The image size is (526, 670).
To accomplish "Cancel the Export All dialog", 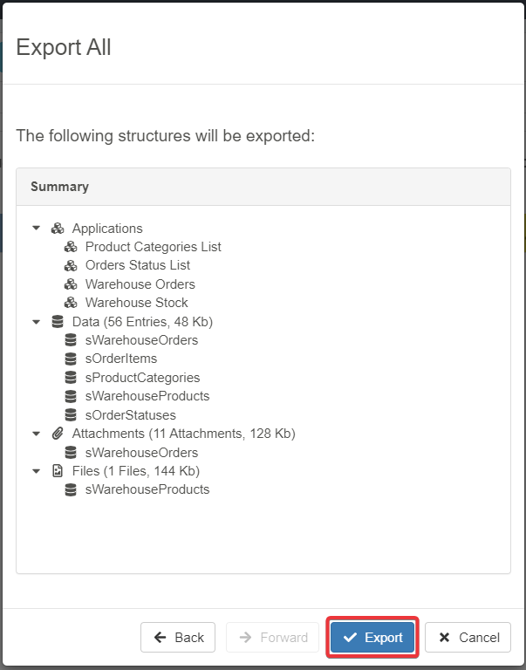I will (468, 638).
